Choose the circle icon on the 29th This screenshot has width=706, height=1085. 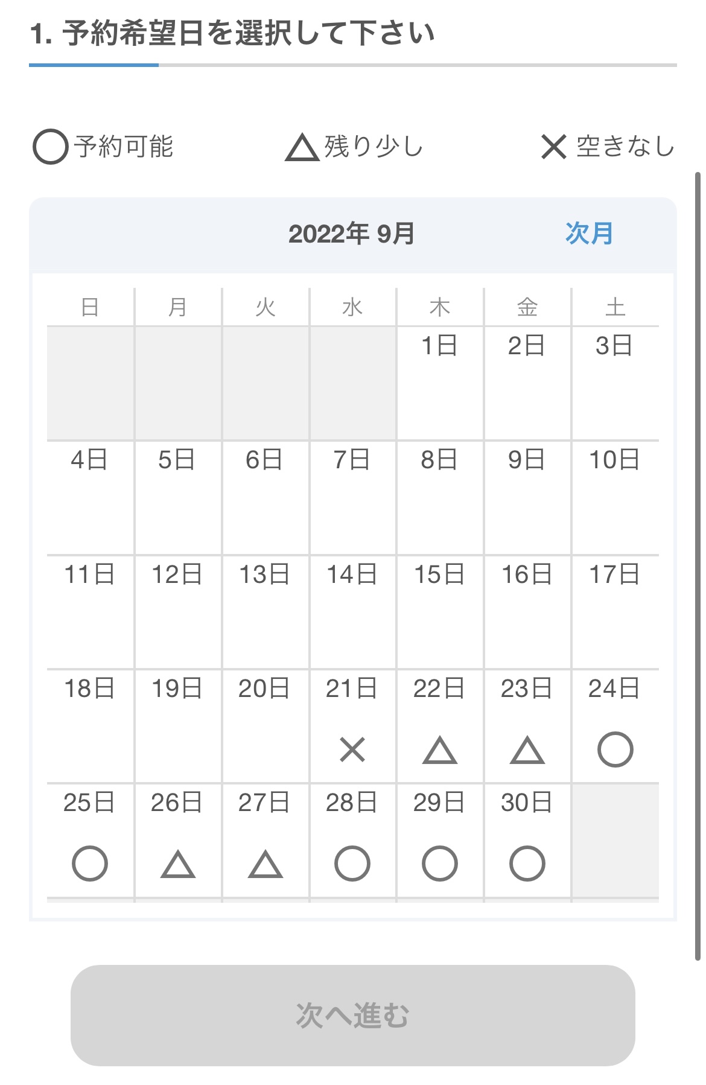[440, 864]
